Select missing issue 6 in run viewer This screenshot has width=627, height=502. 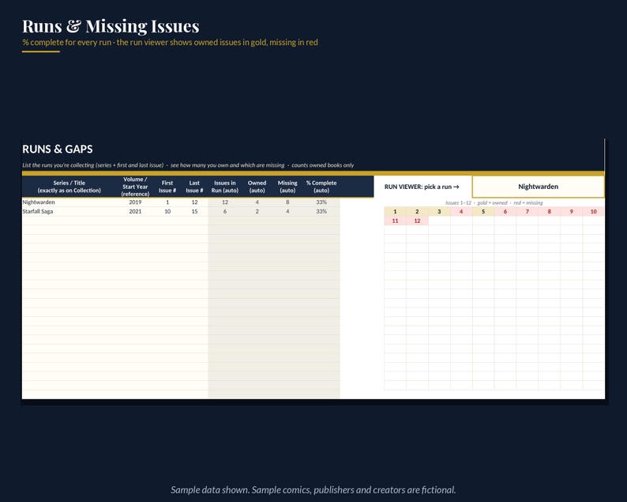505,211
